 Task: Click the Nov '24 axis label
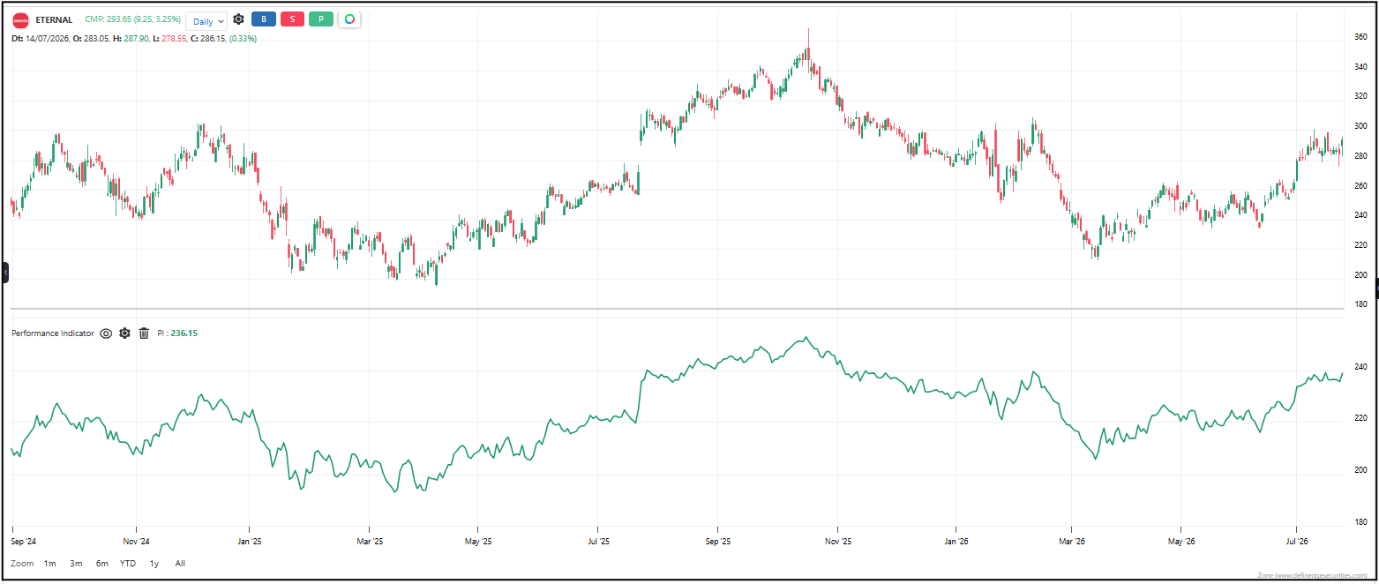point(136,541)
